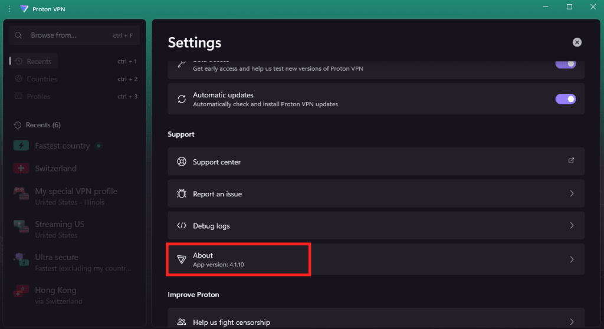Minimize the Proton VPN window
The width and height of the screenshot is (604, 329).
tap(546, 7)
